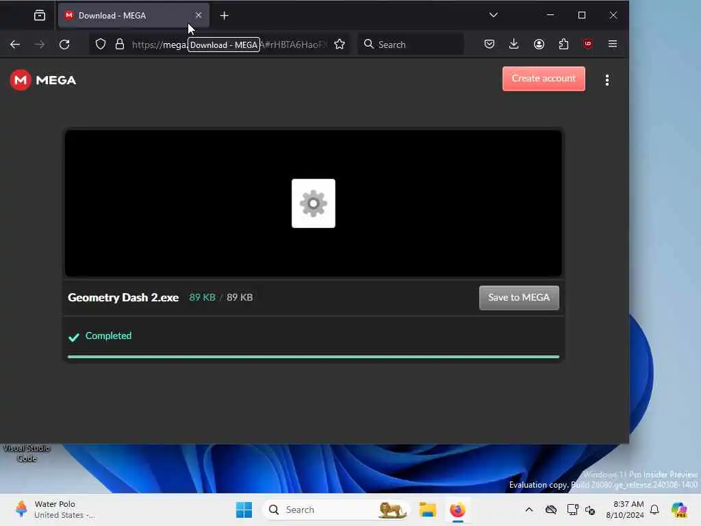Click the taskbar Search box
Image resolution: width=701 pixels, height=526 pixels.
tap(336, 510)
